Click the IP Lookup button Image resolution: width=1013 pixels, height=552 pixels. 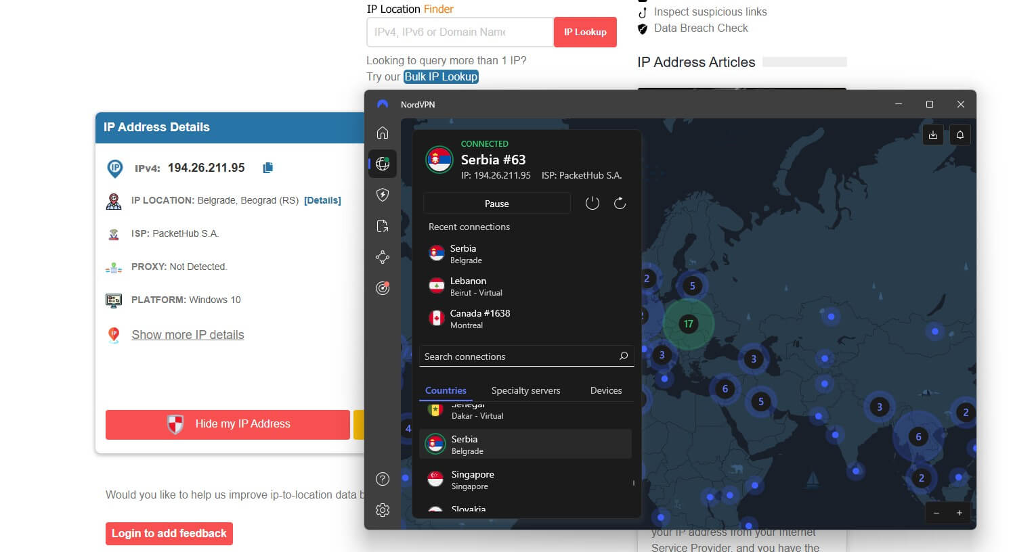585,32
